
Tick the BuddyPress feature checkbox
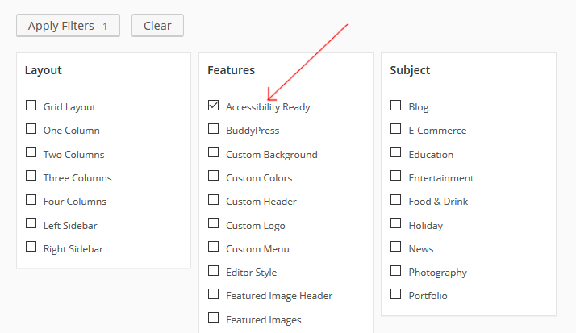point(214,129)
